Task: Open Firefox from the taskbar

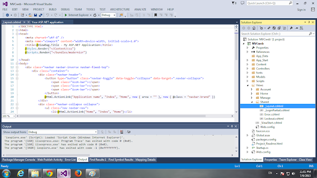Action: 78,174
